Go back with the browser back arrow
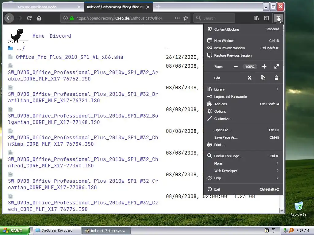This screenshot has height=235, width=314. 9,18
